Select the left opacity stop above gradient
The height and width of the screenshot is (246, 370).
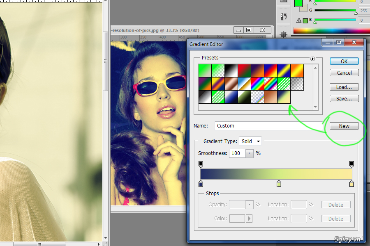click(x=201, y=164)
